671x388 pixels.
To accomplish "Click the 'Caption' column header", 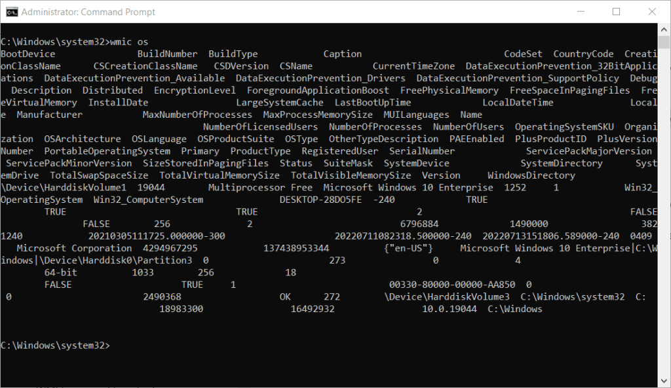I will point(342,54).
